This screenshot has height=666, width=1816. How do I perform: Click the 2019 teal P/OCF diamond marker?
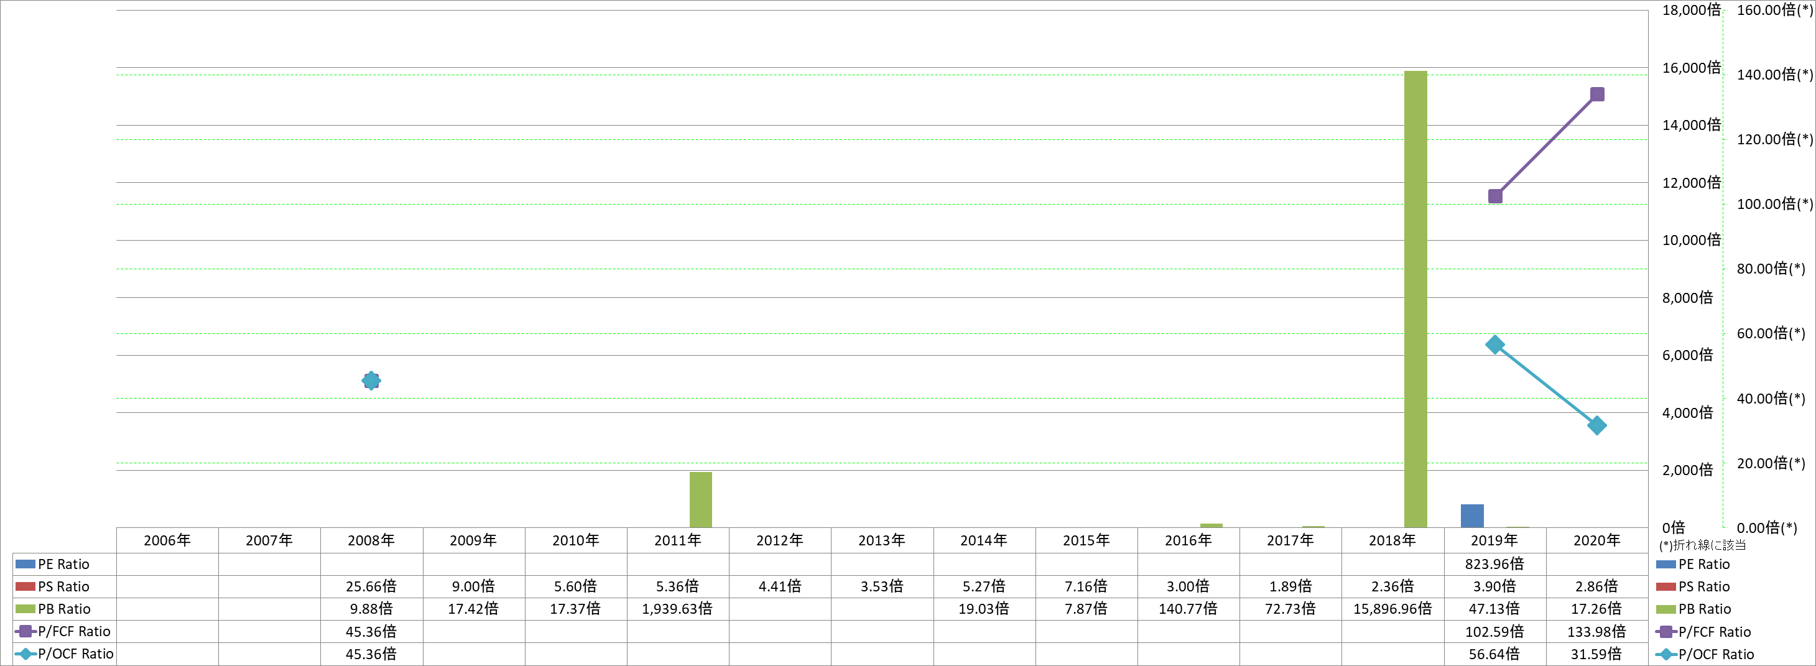click(x=1495, y=345)
